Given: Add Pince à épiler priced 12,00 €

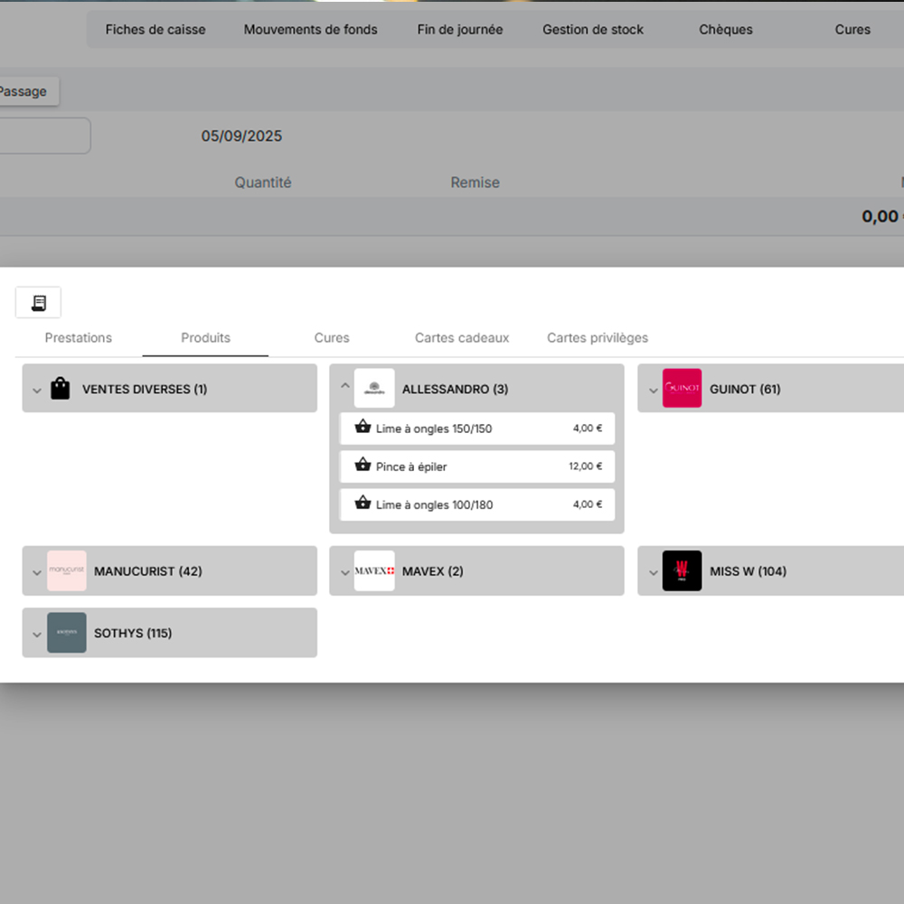Looking at the screenshot, I should point(477,466).
